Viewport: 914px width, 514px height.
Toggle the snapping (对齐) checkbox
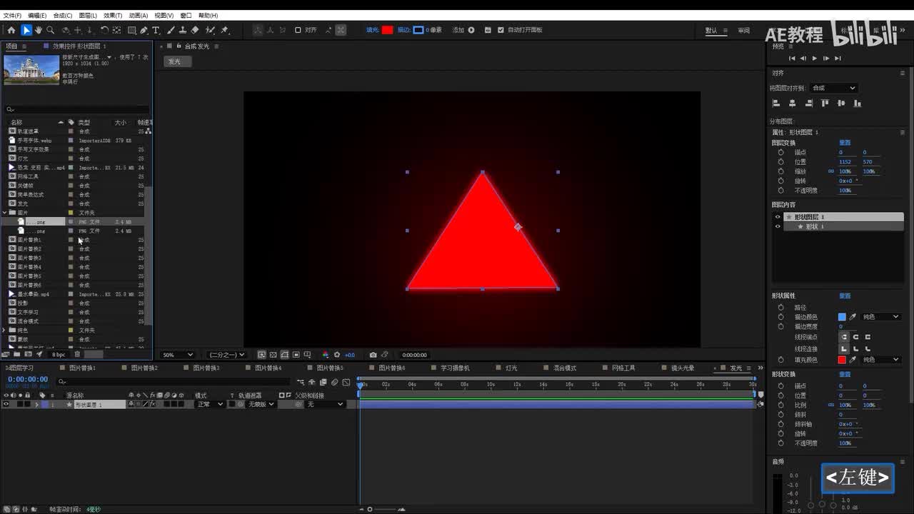click(x=298, y=30)
